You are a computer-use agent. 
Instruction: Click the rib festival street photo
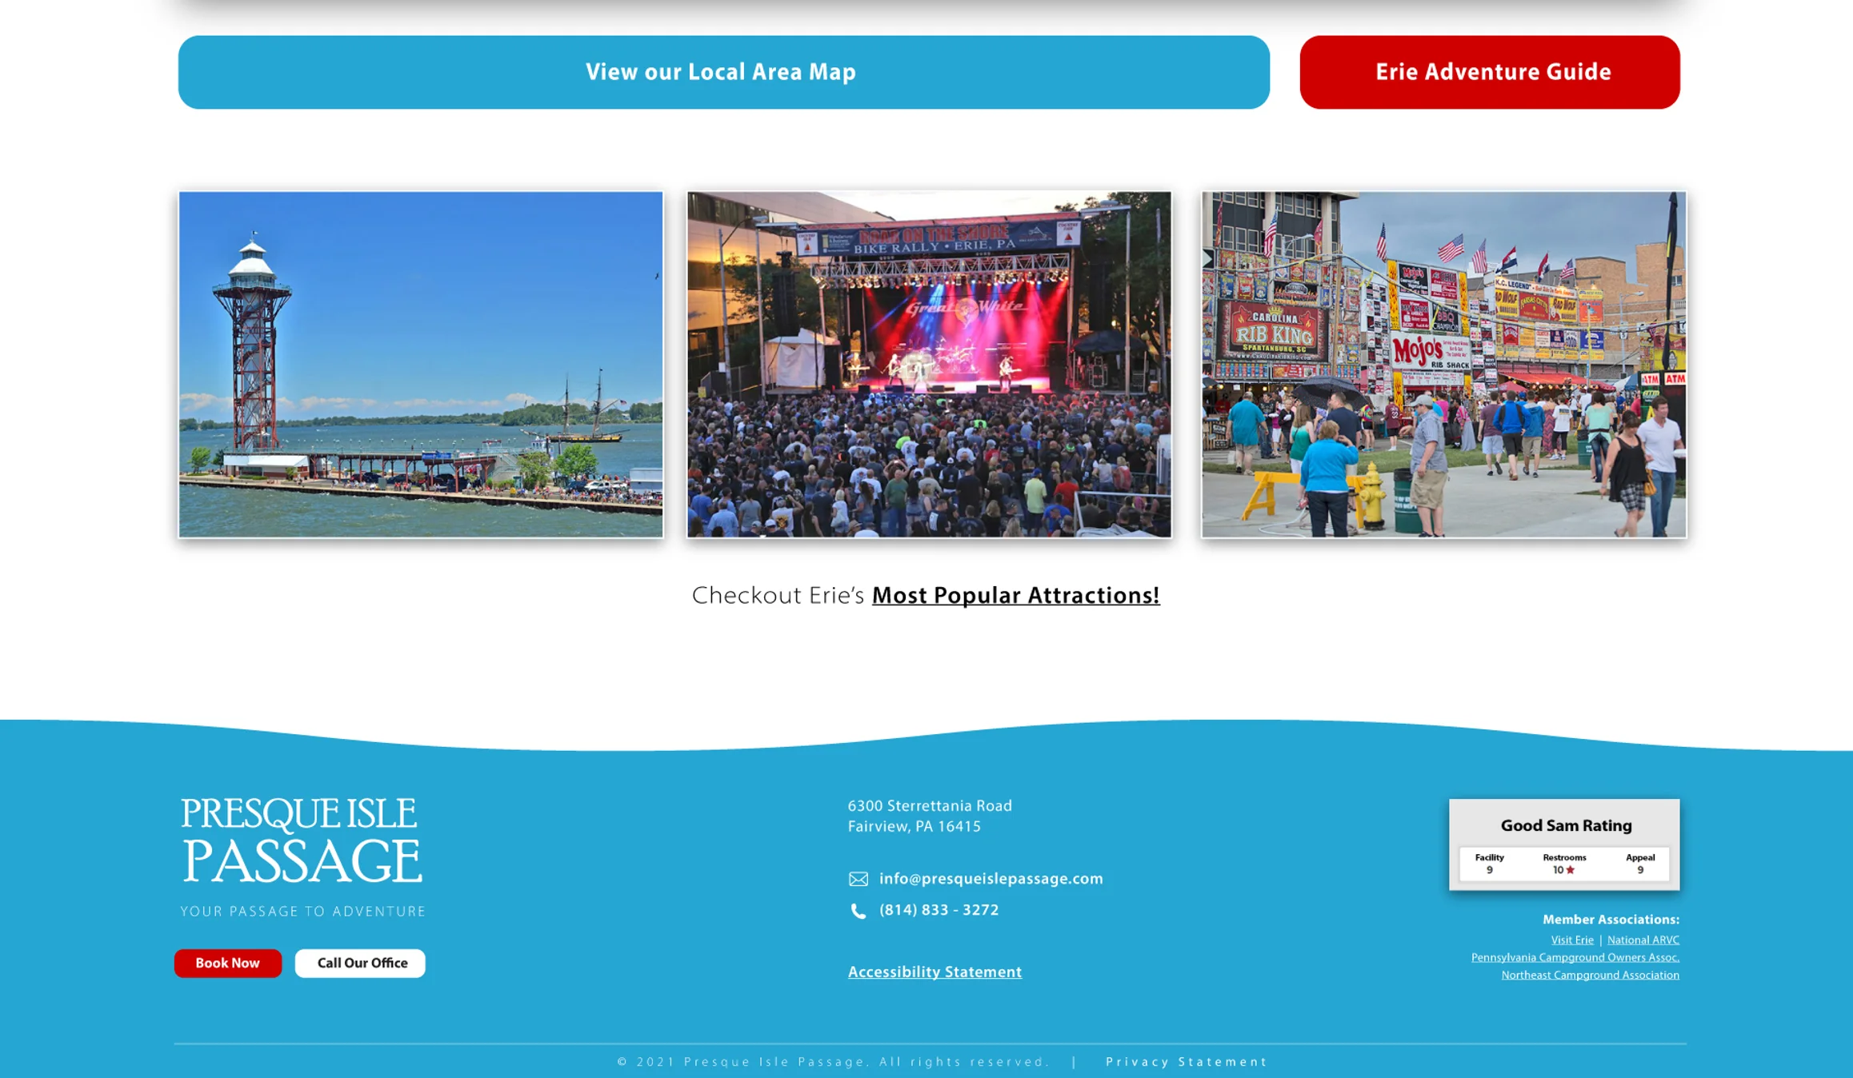1443,365
